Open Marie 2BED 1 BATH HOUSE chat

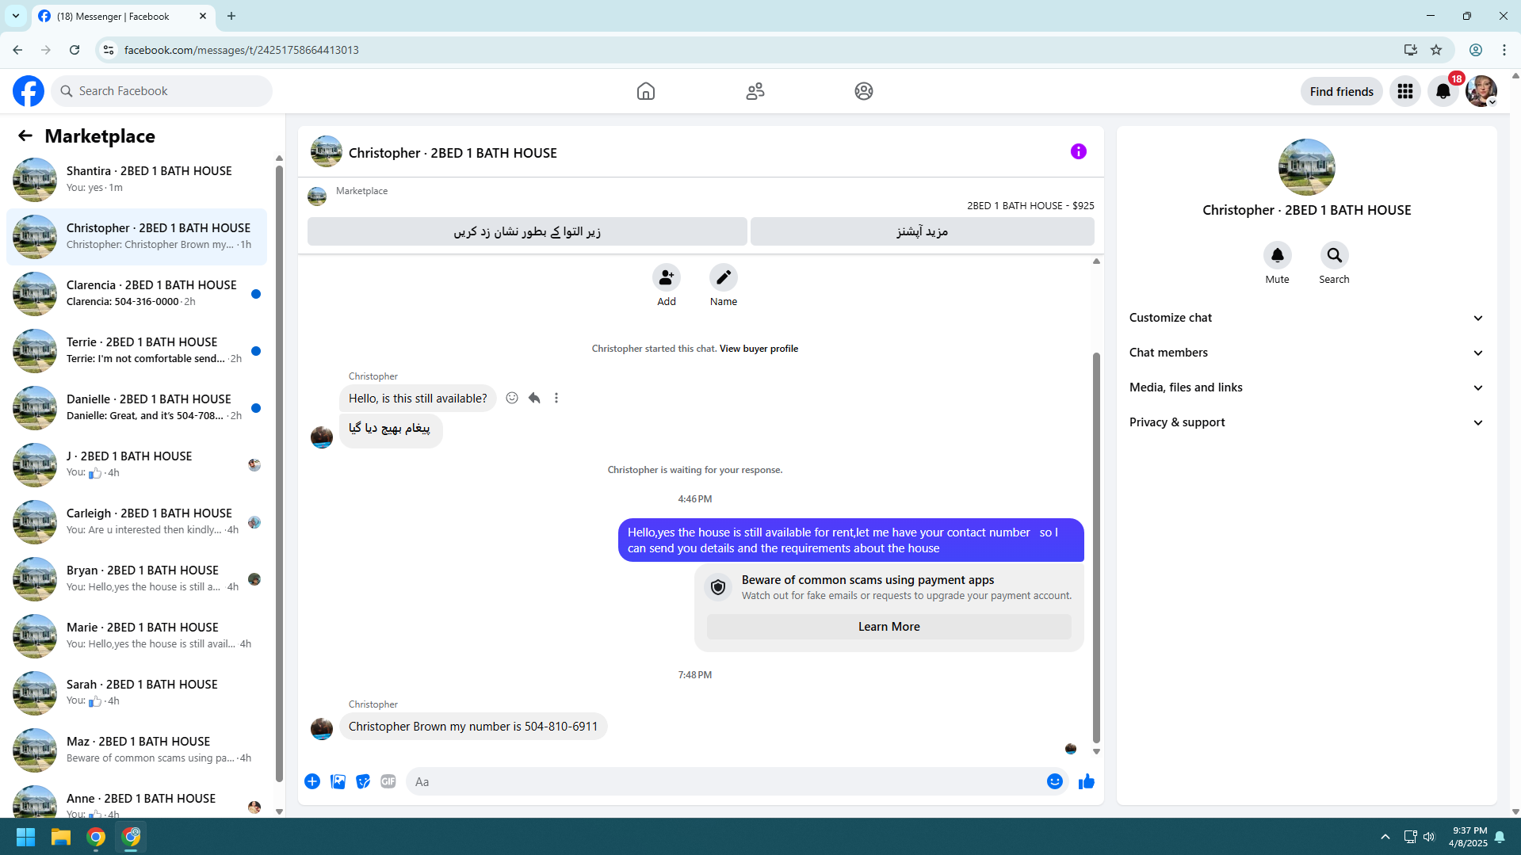(x=136, y=636)
